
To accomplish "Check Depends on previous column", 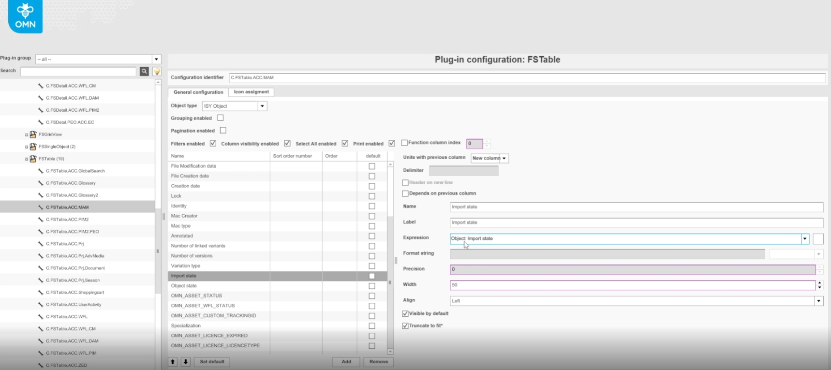I will 405,193.
